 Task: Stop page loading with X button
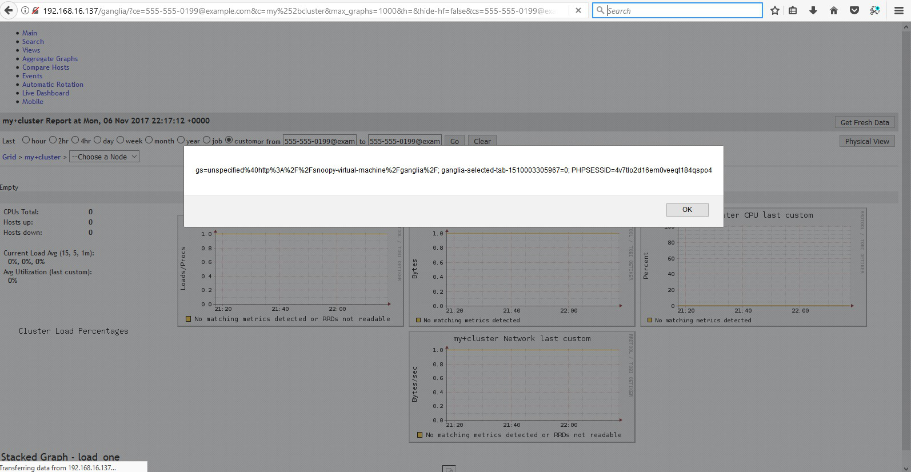click(578, 10)
